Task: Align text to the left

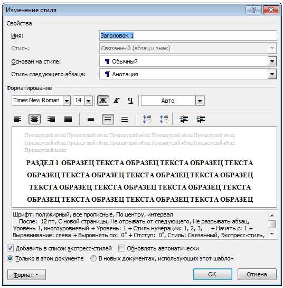Action: 17,119
